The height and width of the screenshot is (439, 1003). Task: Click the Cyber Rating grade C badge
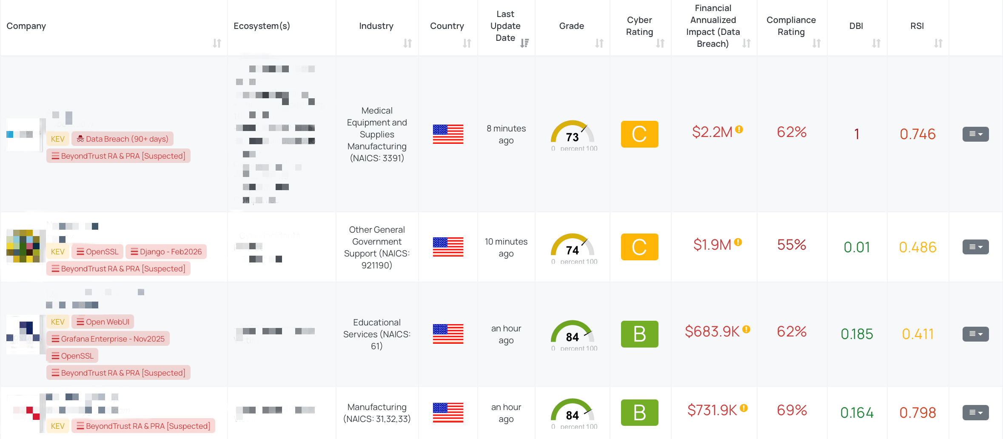point(640,134)
